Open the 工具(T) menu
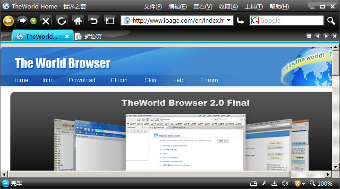This screenshot has height=189, width=340. tap(254, 7)
